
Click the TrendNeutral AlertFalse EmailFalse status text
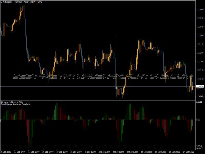point(16,104)
